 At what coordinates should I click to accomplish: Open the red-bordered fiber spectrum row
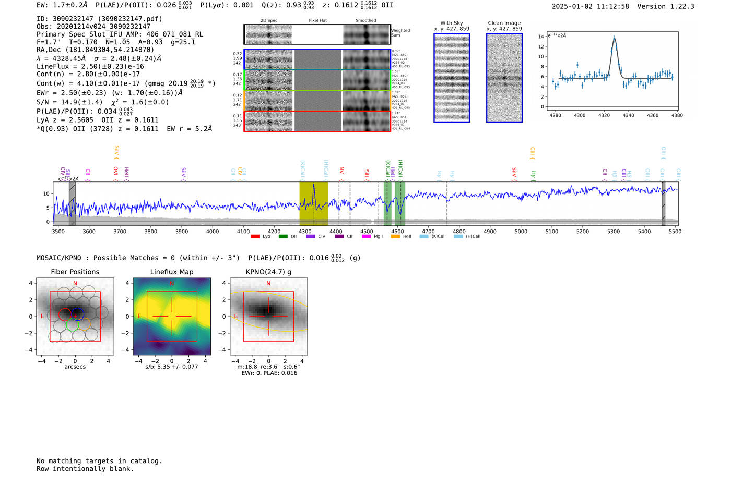coord(317,121)
